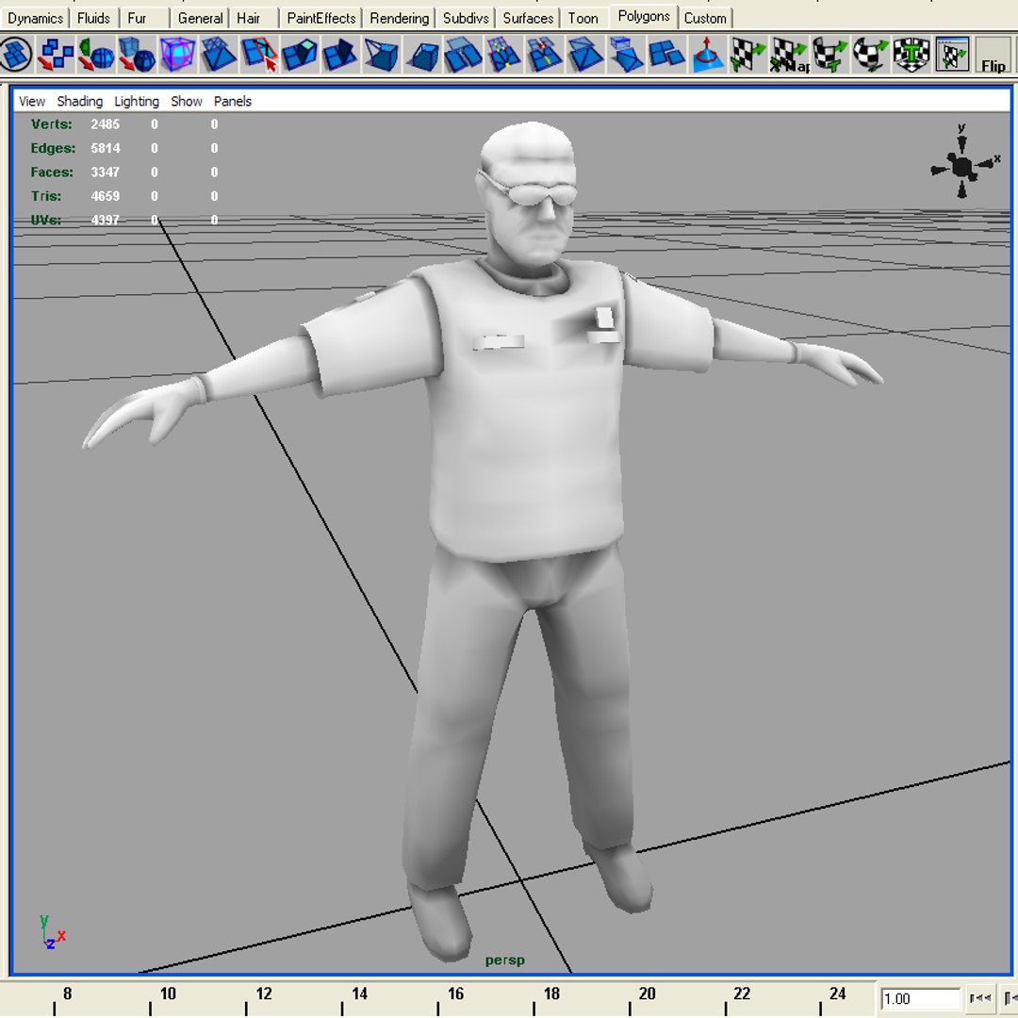
Task: Switch to the Fluids shelf tab
Action: pyautogui.click(x=93, y=18)
